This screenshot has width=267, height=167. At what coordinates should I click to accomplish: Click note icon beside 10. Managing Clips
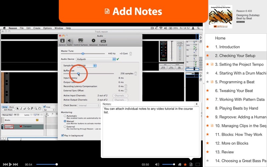coord(212,126)
